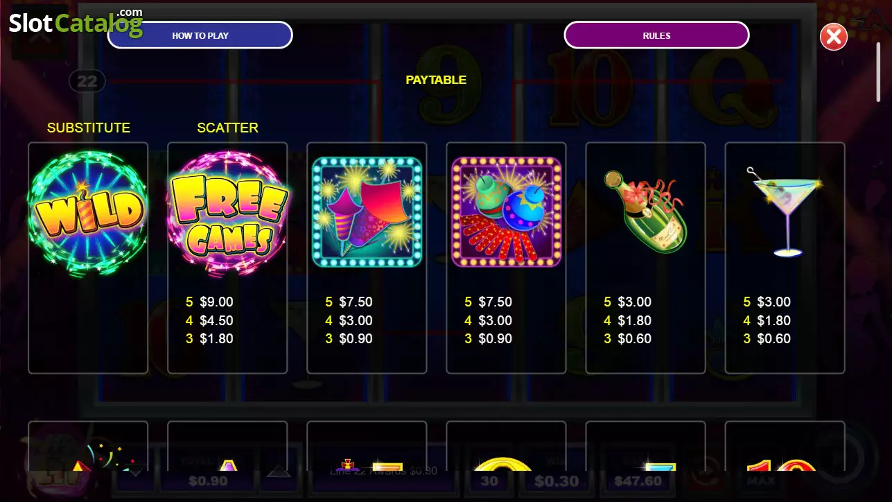Click the scatter 5 pays $9.00 row

pos(209,302)
